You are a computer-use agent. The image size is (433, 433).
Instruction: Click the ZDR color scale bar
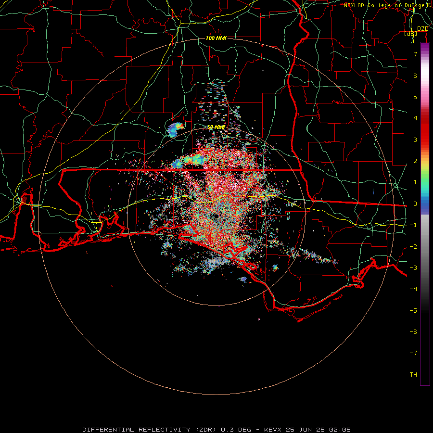(425, 214)
